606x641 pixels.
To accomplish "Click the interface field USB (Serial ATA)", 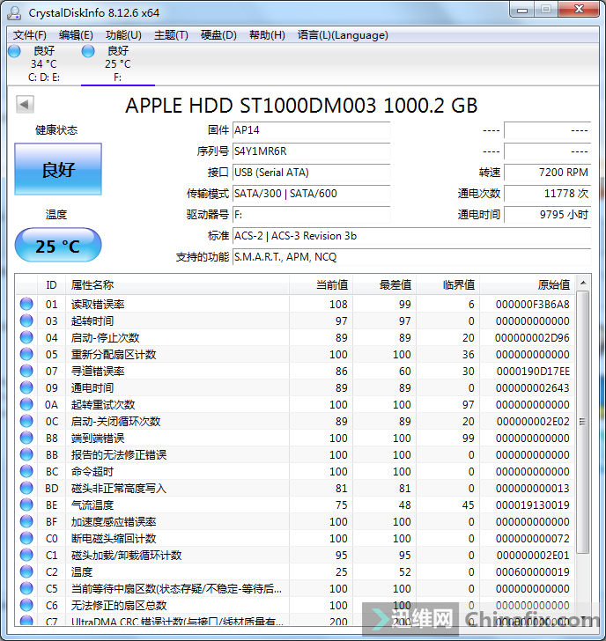I will [311, 173].
